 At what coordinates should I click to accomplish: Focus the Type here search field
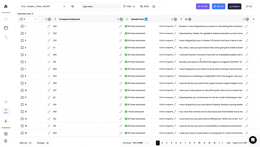pyautogui.click(x=101, y=6)
